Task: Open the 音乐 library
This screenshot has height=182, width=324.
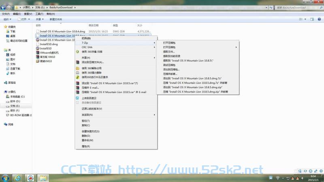Action: pos(11,73)
